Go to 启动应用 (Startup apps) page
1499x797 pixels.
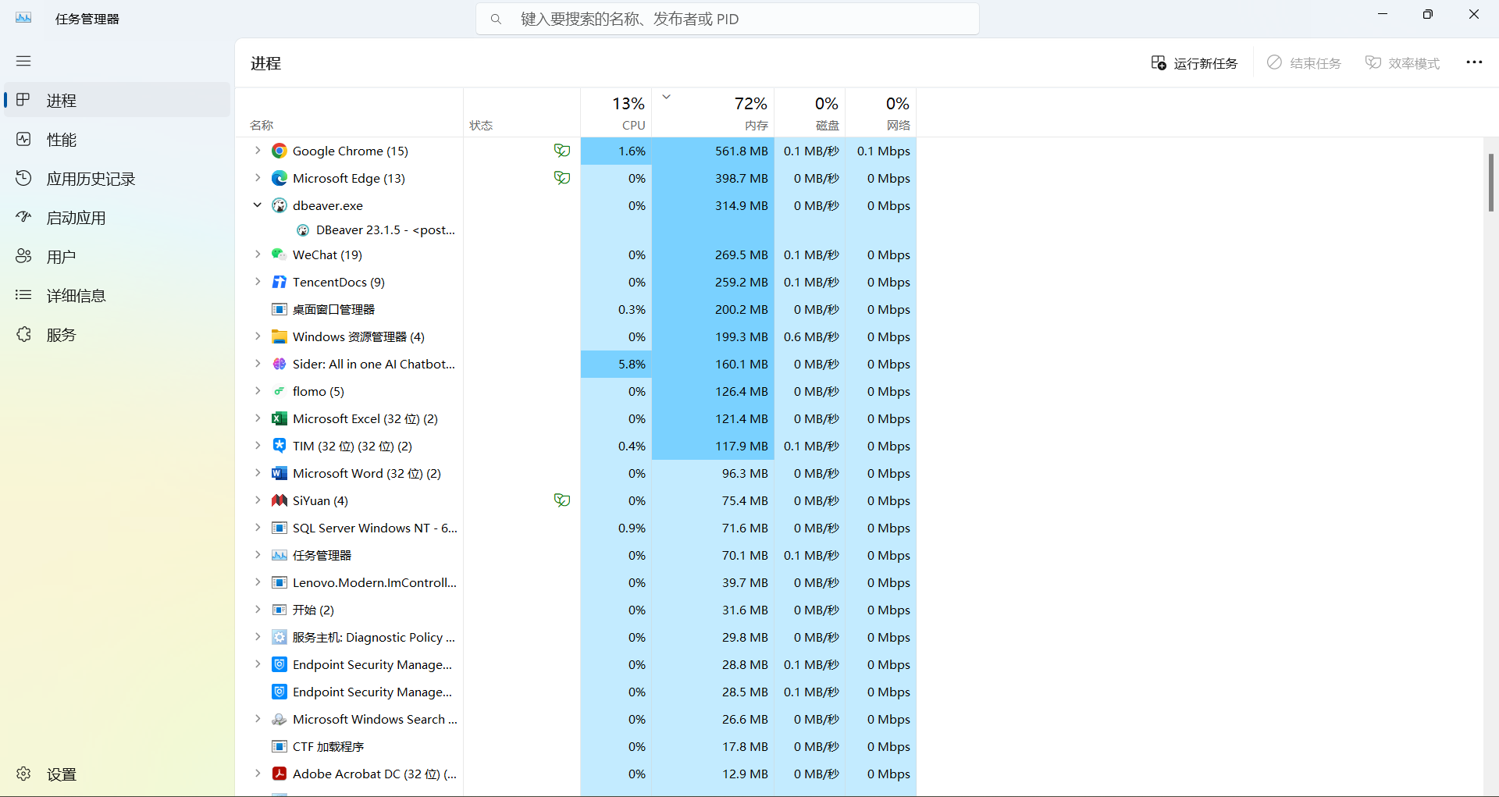click(117, 217)
